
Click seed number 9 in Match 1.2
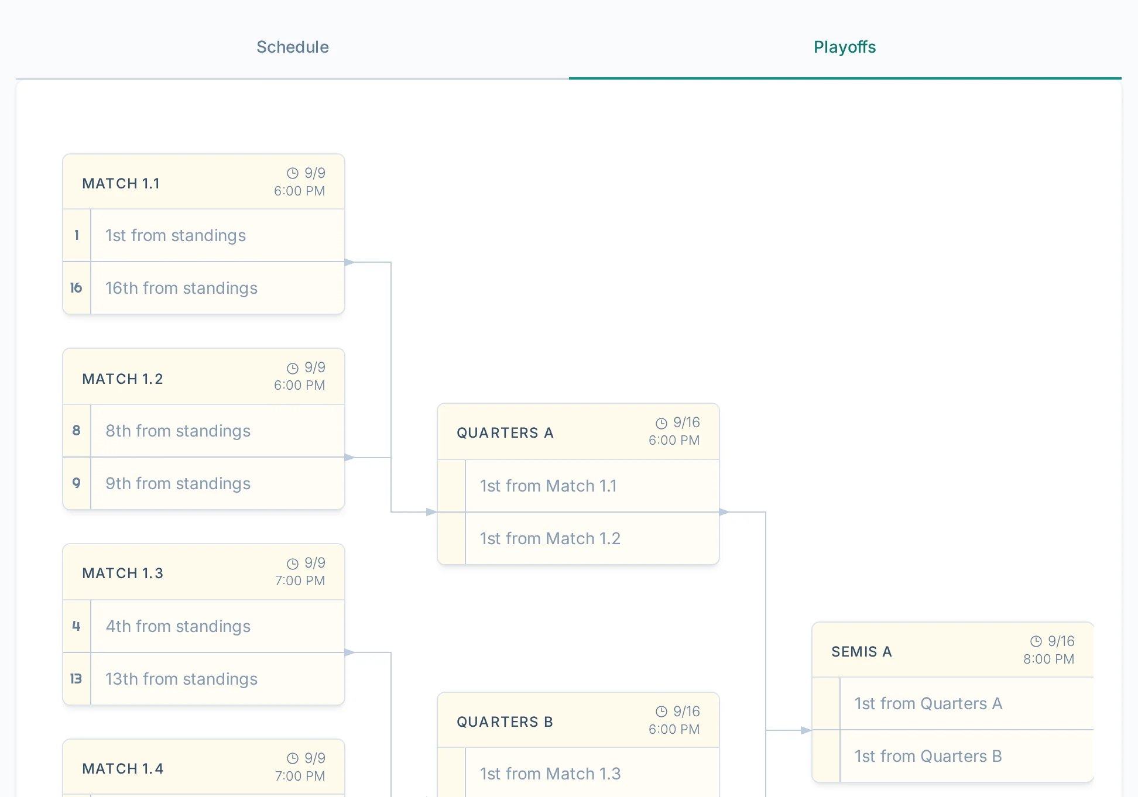[77, 483]
